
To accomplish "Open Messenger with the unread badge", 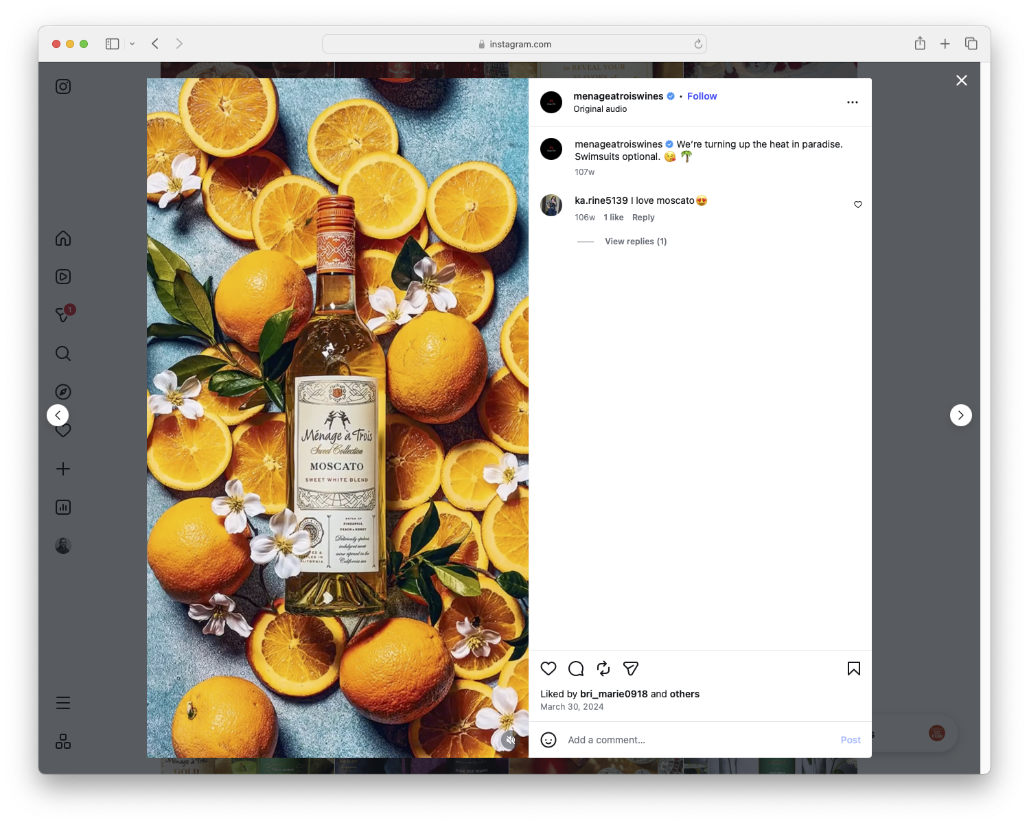I will [62, 314].
